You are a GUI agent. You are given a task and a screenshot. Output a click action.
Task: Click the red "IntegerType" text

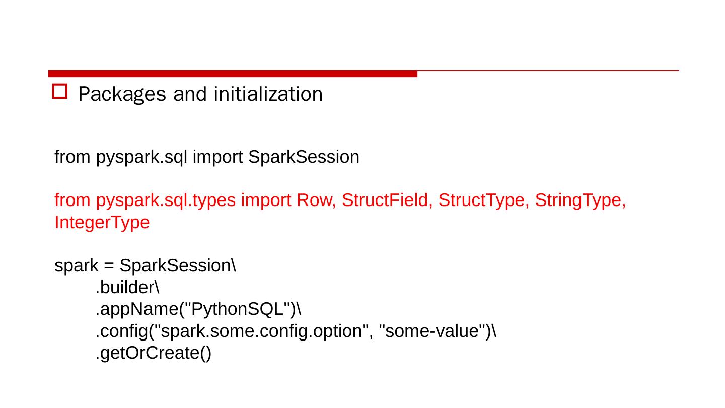click(102, 222)
